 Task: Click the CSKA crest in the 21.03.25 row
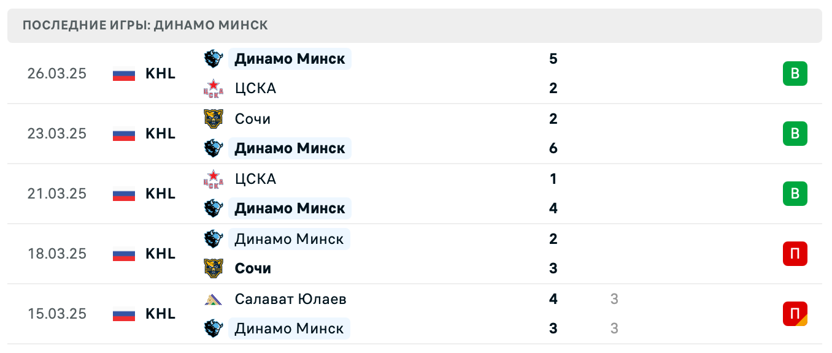point(214,179)
